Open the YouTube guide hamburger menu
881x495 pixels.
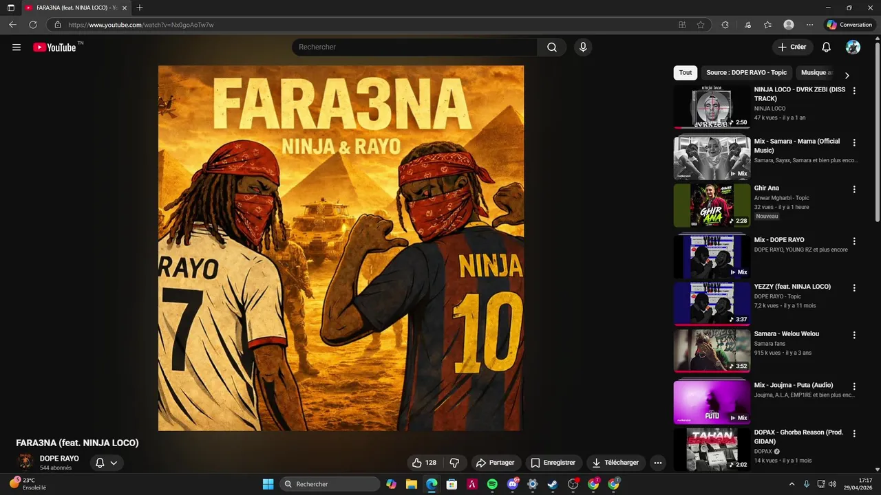tap(17, 47)
